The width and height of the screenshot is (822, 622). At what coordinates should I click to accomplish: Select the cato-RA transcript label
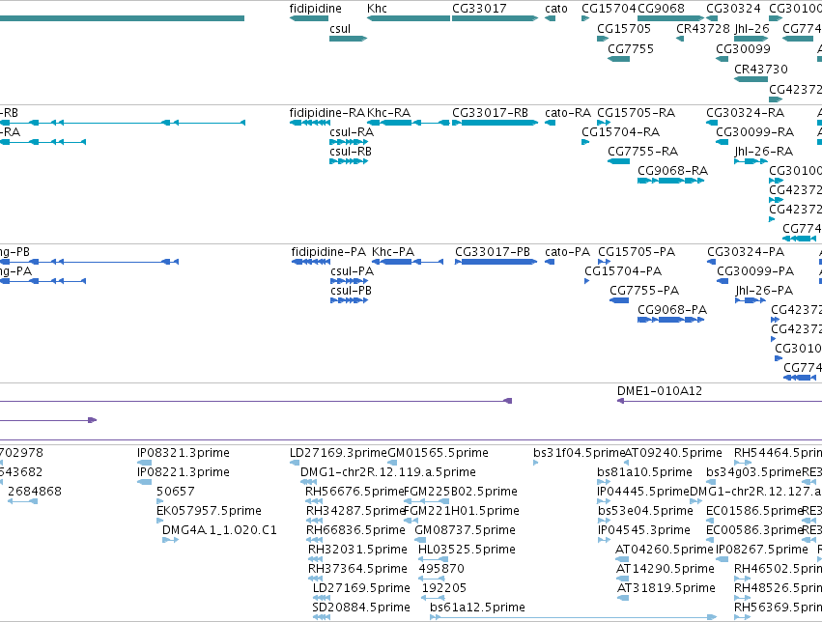pos(568,113)
